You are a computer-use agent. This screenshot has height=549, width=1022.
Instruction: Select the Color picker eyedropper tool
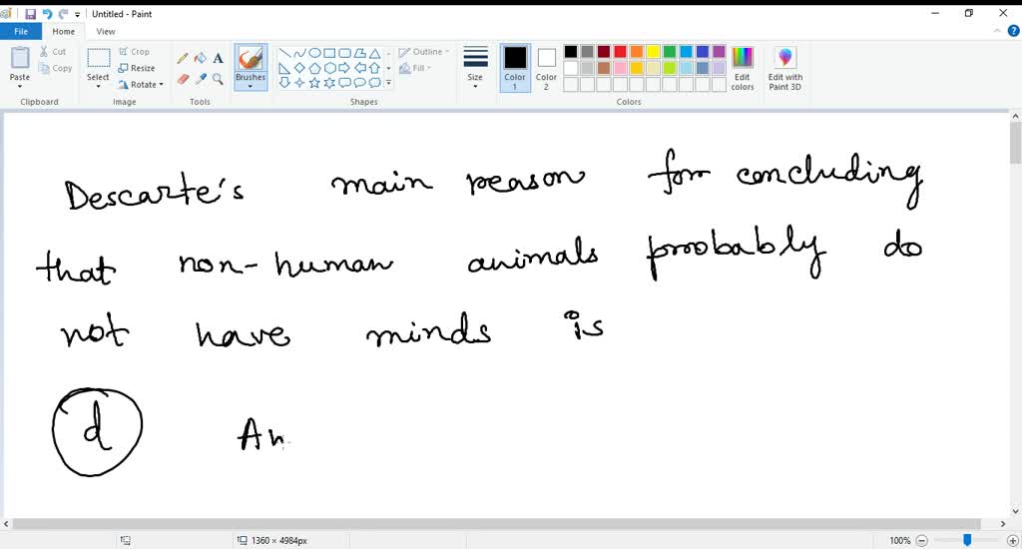point(200,79)
